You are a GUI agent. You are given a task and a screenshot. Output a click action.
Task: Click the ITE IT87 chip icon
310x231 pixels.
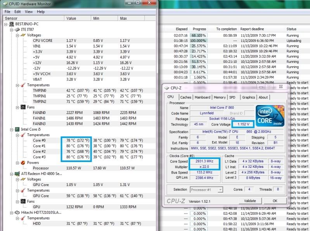(x=17, y=29)
